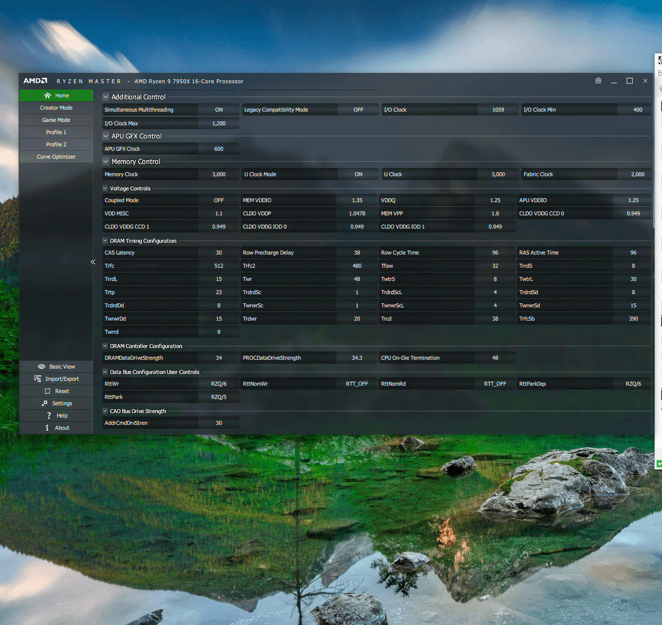Click the CPU On-Die Termination value 48
The image size is (662, 625).
click(495, 358)
